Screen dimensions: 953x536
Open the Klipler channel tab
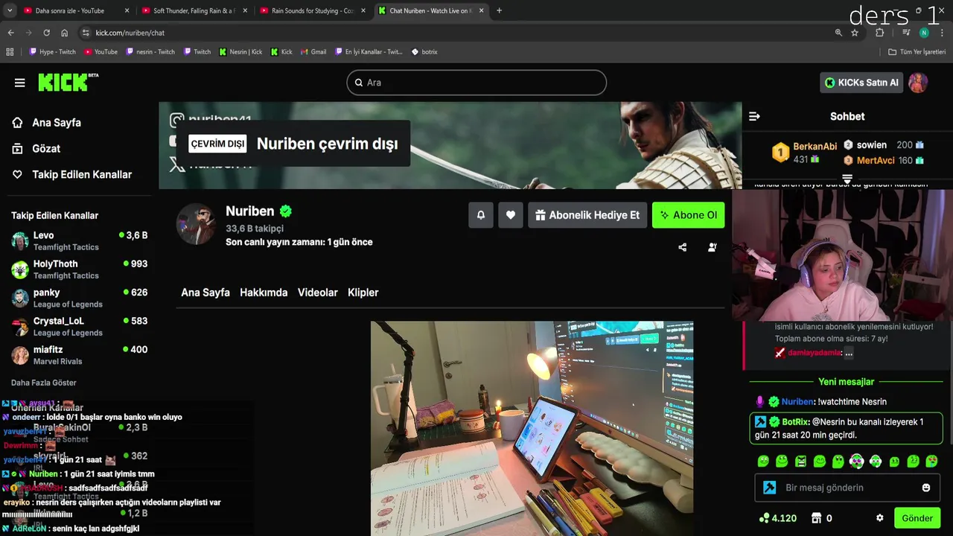(x=363, y=293)
